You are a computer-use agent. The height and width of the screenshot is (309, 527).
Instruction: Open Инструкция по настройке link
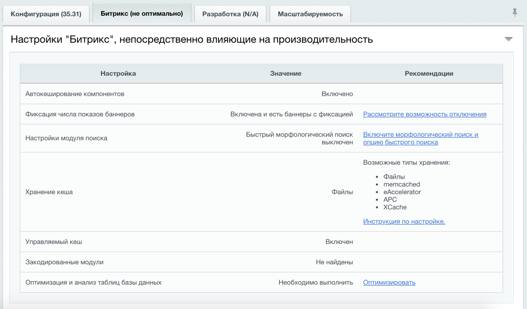[404, 221]
